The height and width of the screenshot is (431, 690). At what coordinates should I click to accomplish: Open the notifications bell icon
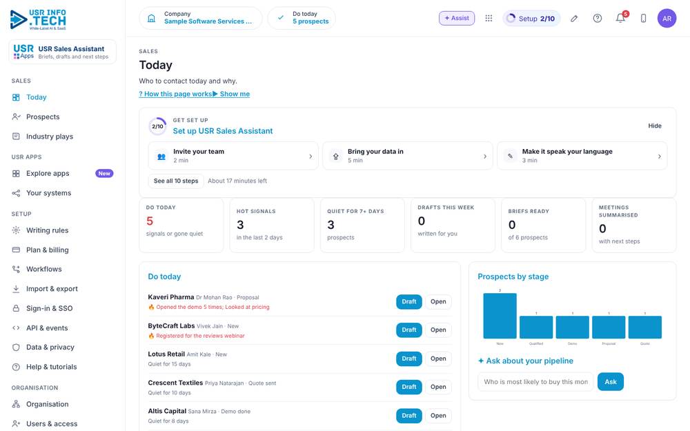click(620, 18)
